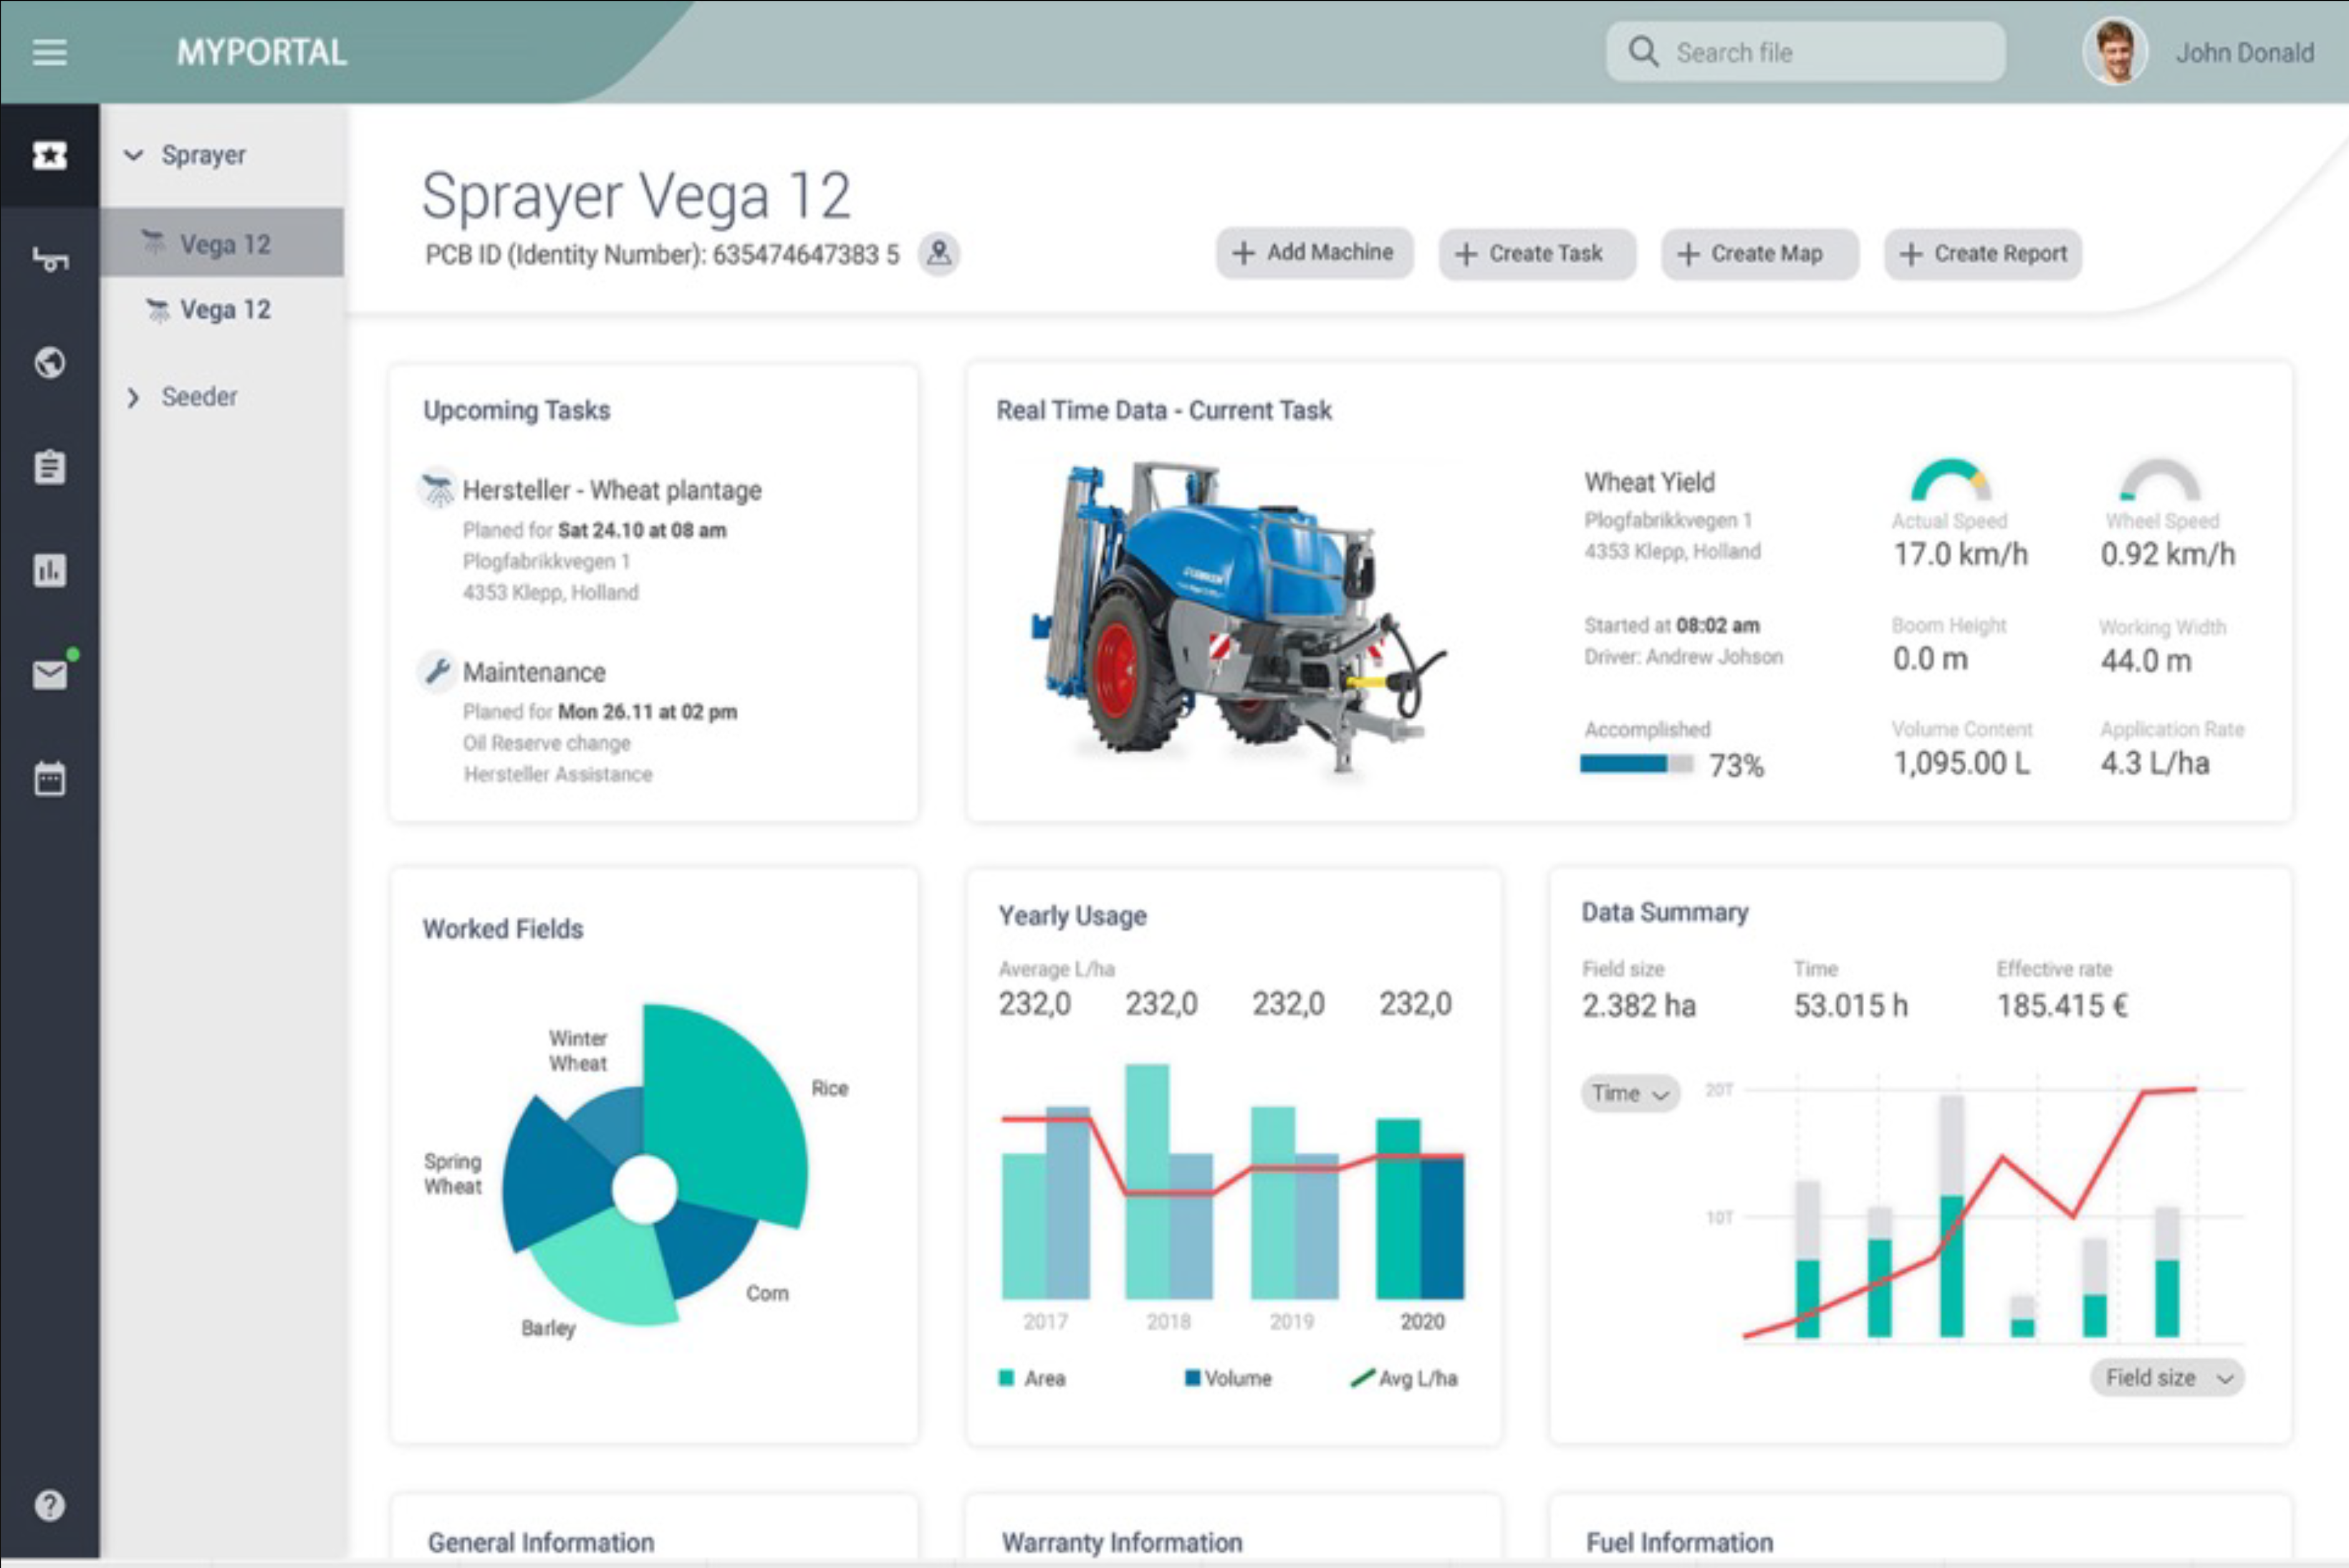Screen dimensions: 2349x1568
Task: Open the Field size dropdown
Action: 2166,1378
